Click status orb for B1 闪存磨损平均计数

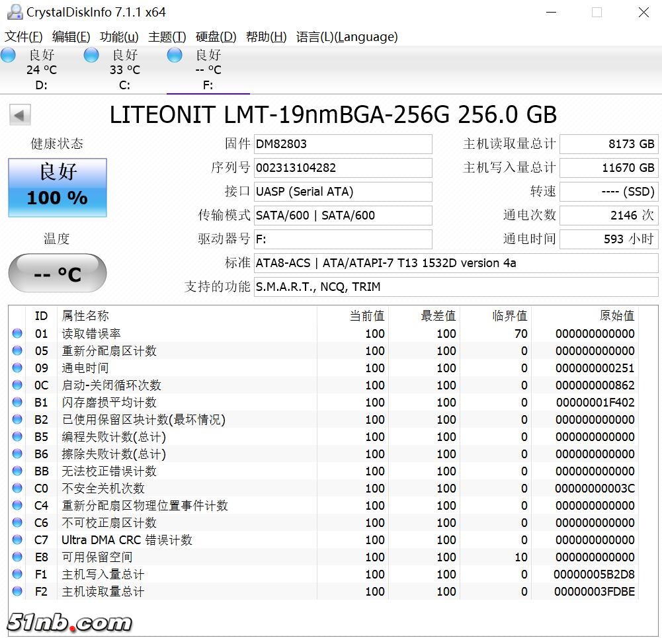(17, 402)
